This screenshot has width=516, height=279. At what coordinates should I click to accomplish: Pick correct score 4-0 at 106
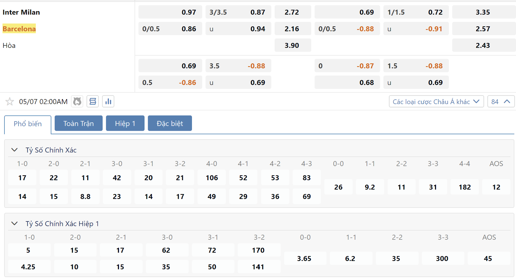[212, 178]
